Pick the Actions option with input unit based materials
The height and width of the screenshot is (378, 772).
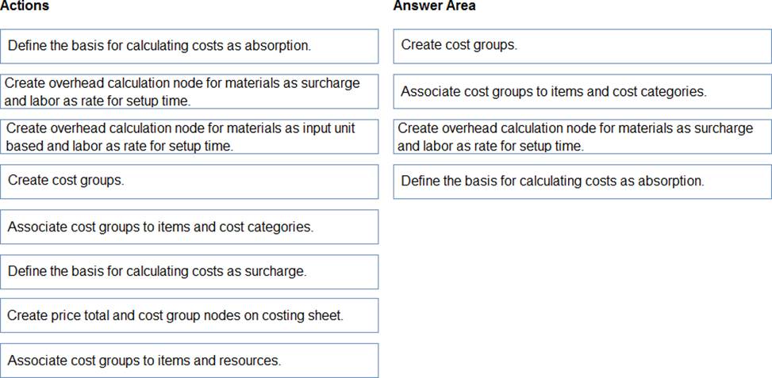click(x=190, y=137)
